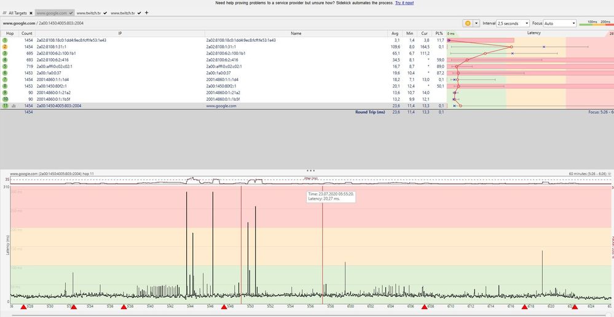Click the hop 11 timeline graph icon
Screen dimensions: 614x317
(x=14, y=106)
